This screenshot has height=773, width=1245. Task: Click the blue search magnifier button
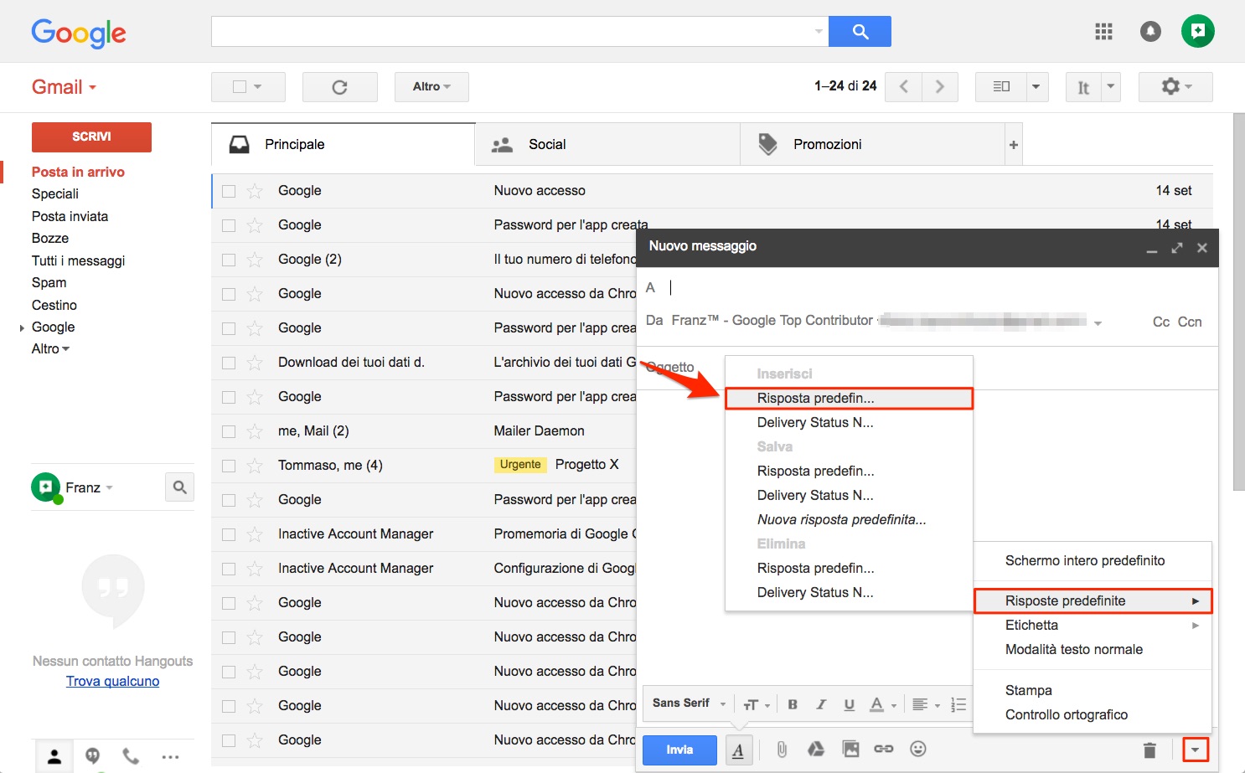[x=860, y=32]
